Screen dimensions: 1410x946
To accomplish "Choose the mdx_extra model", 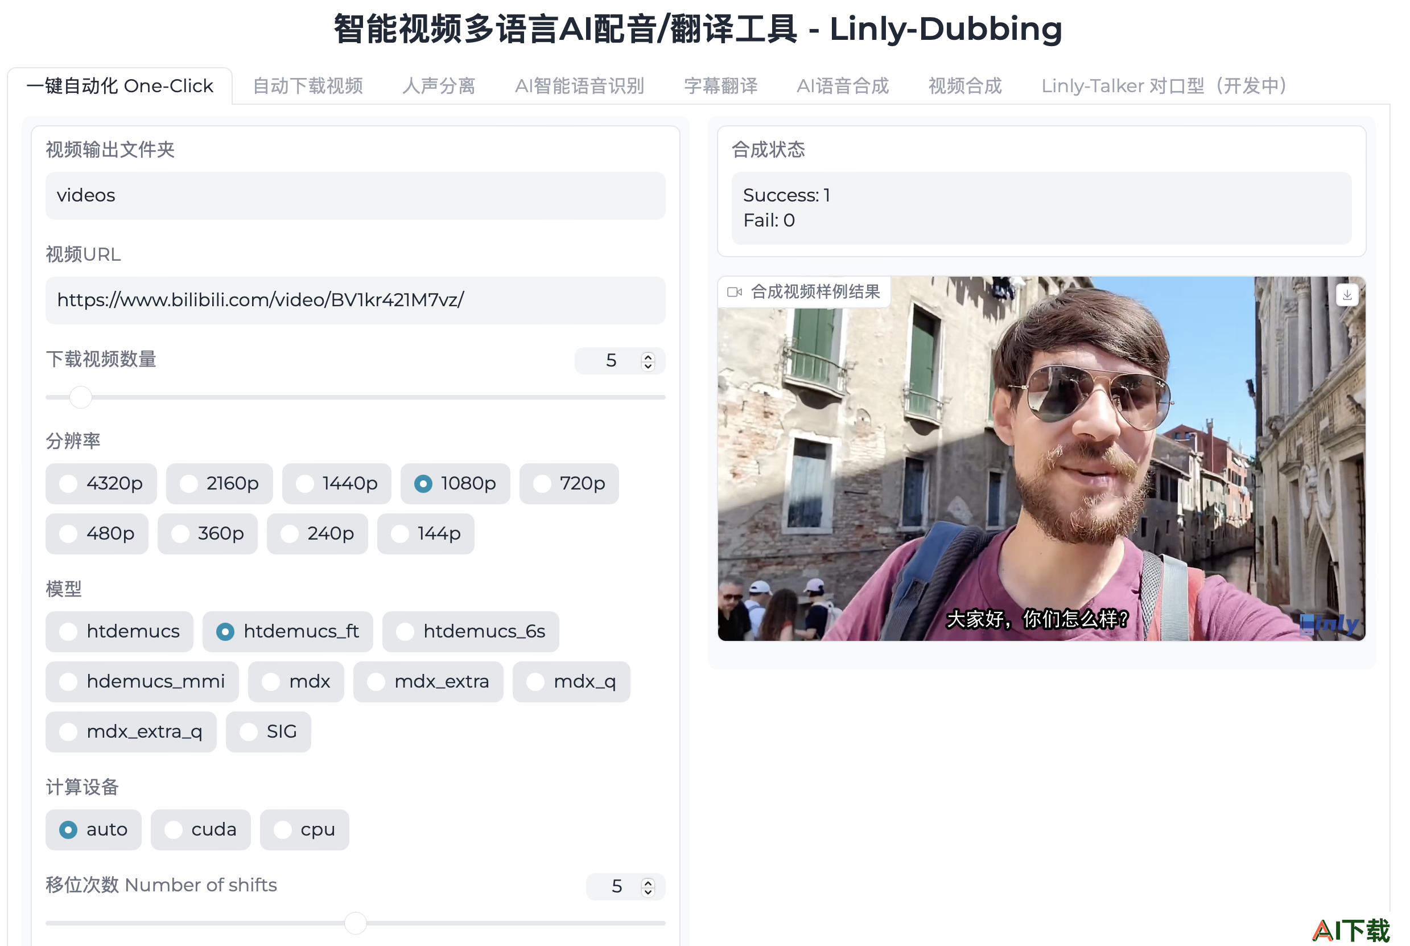I will pos(428,682).
